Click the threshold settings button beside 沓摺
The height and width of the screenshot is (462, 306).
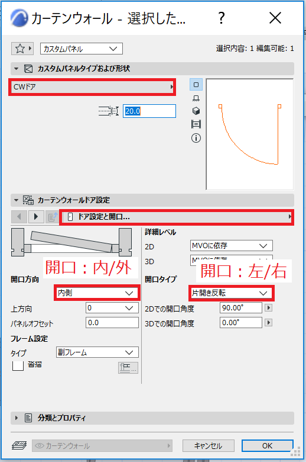coord(128,368)
